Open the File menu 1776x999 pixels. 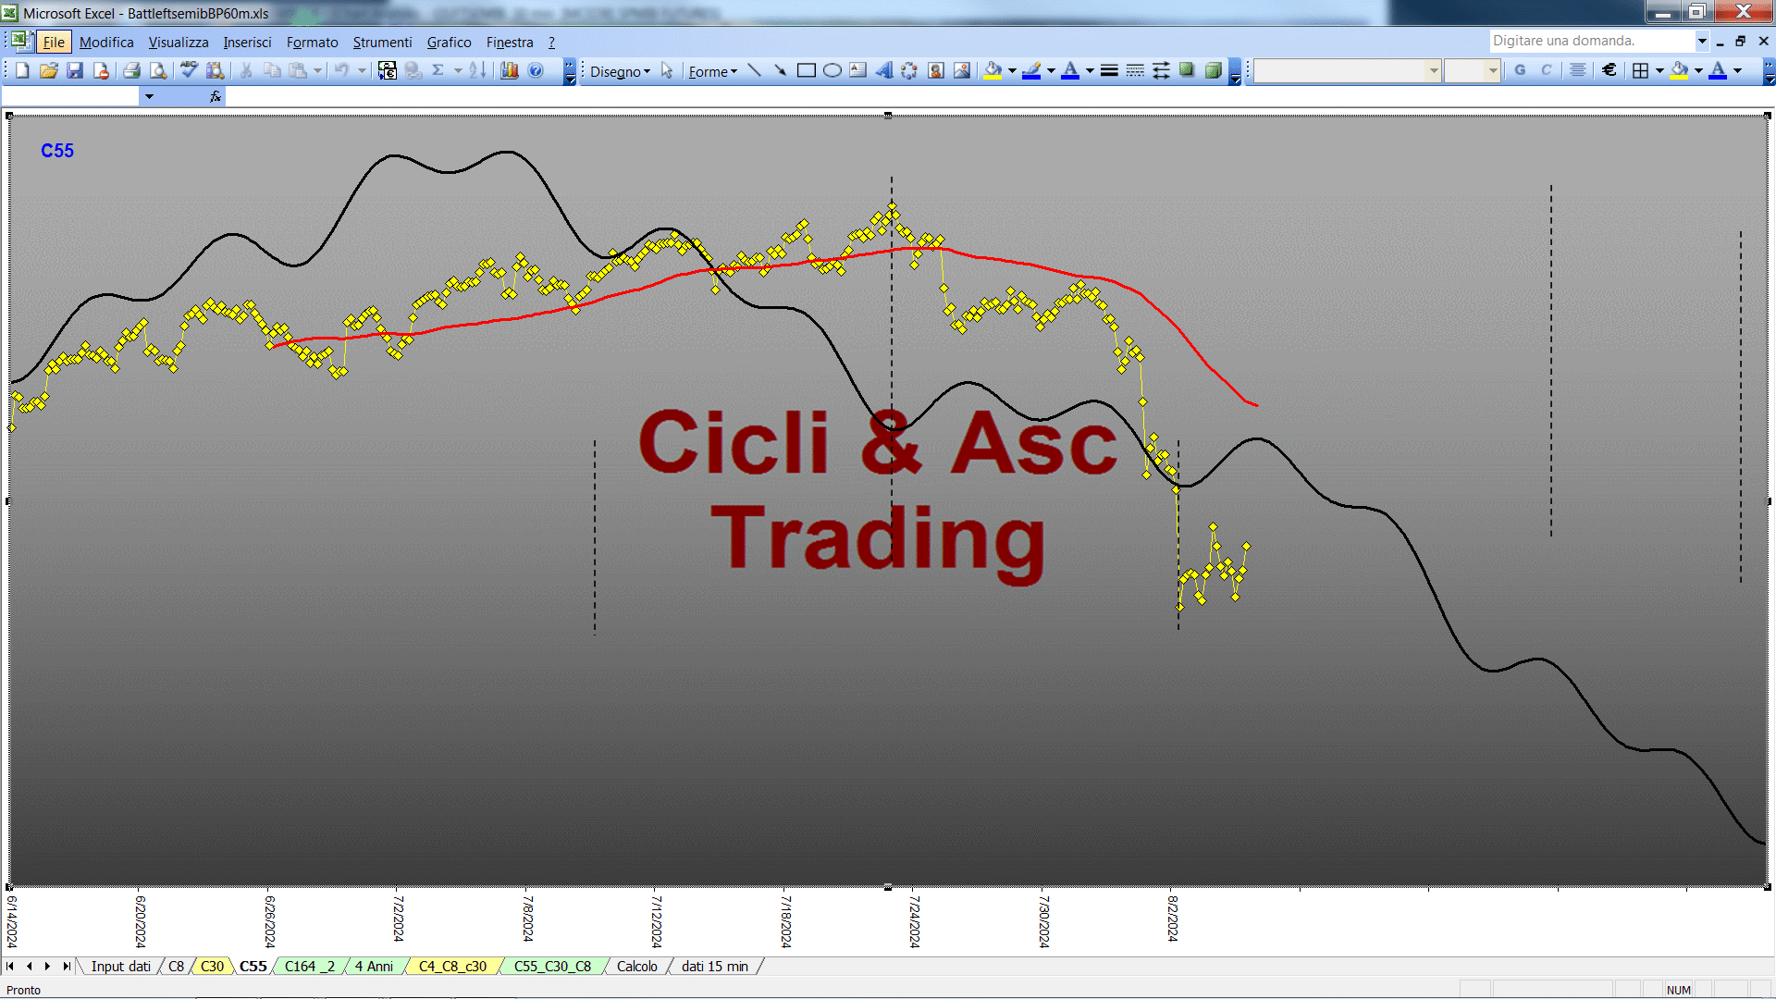point(54,42)
